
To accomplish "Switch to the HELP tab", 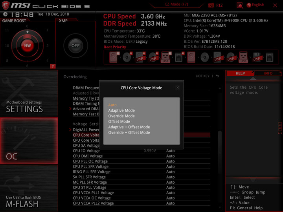I will tap(240, 73).
